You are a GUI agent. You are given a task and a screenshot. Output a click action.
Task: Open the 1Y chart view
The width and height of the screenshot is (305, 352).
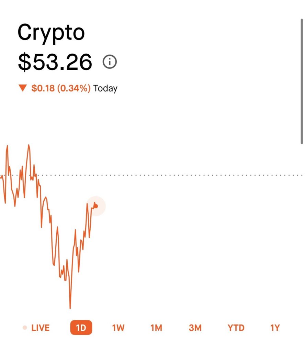[x=275, y=328]
